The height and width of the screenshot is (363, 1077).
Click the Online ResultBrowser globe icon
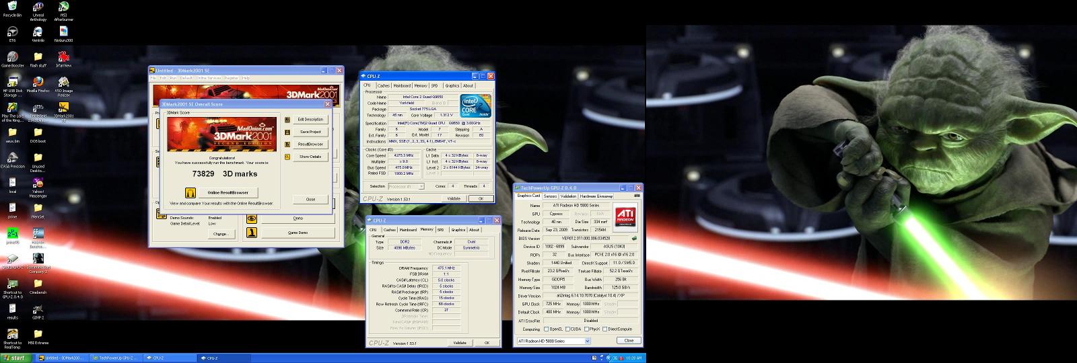[190, 192]
